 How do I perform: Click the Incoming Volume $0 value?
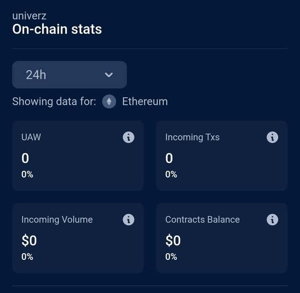pyautogui.click(x=29, y=241)
